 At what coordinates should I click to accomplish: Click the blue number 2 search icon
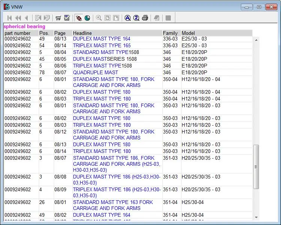pos(136,18)
